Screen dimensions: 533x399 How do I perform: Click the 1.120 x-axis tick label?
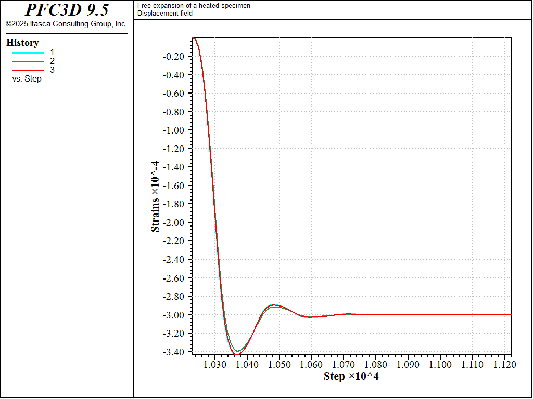point(504,365)
